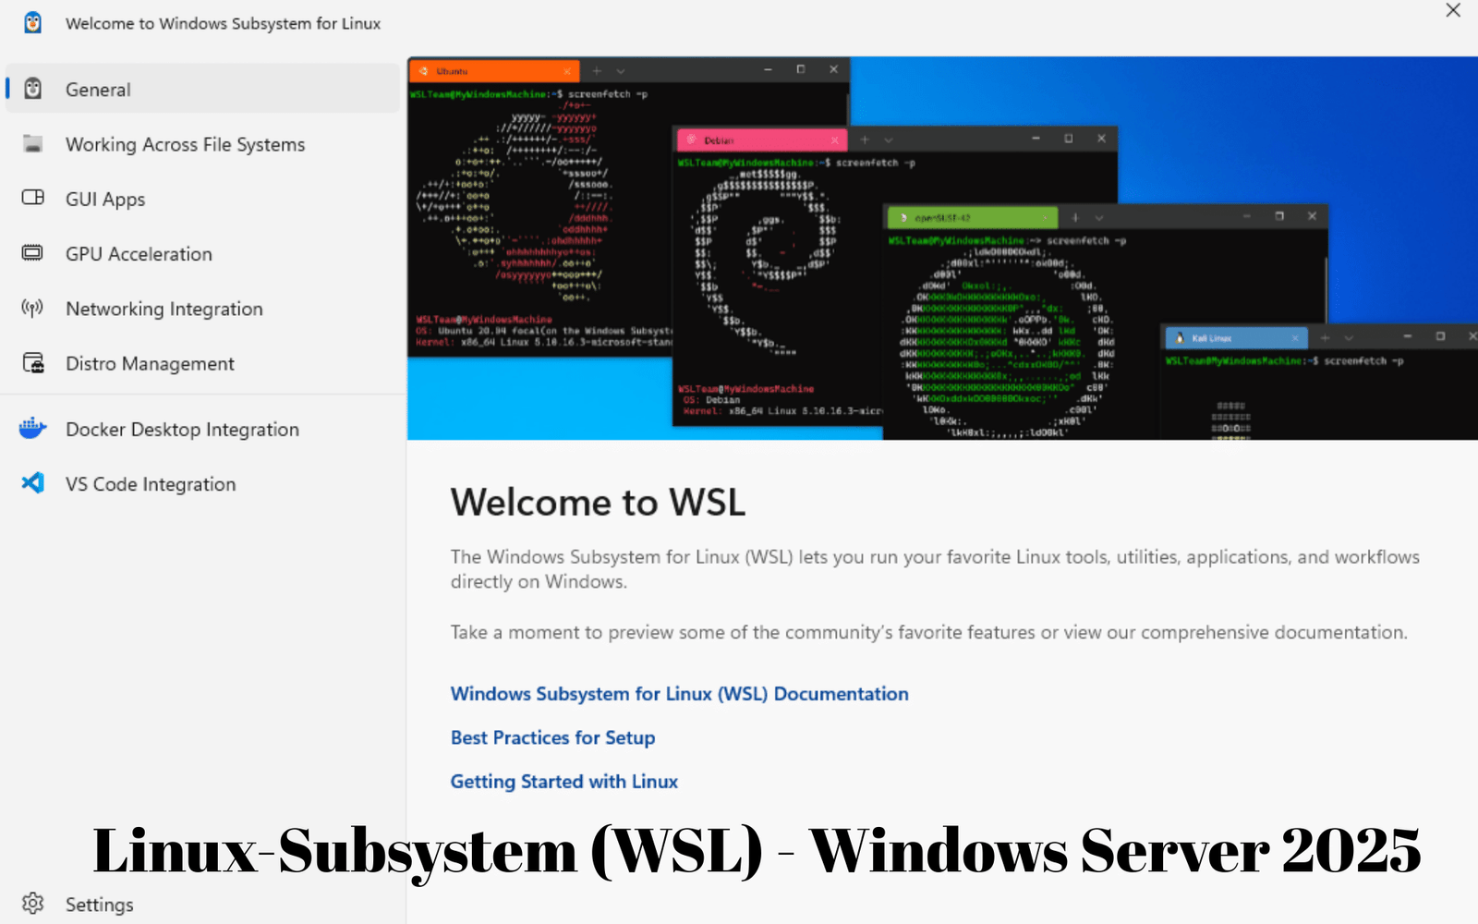The image size is (1478, 924).
Task: Follow the Getting Started with Linux link
Action: (563, 781)
